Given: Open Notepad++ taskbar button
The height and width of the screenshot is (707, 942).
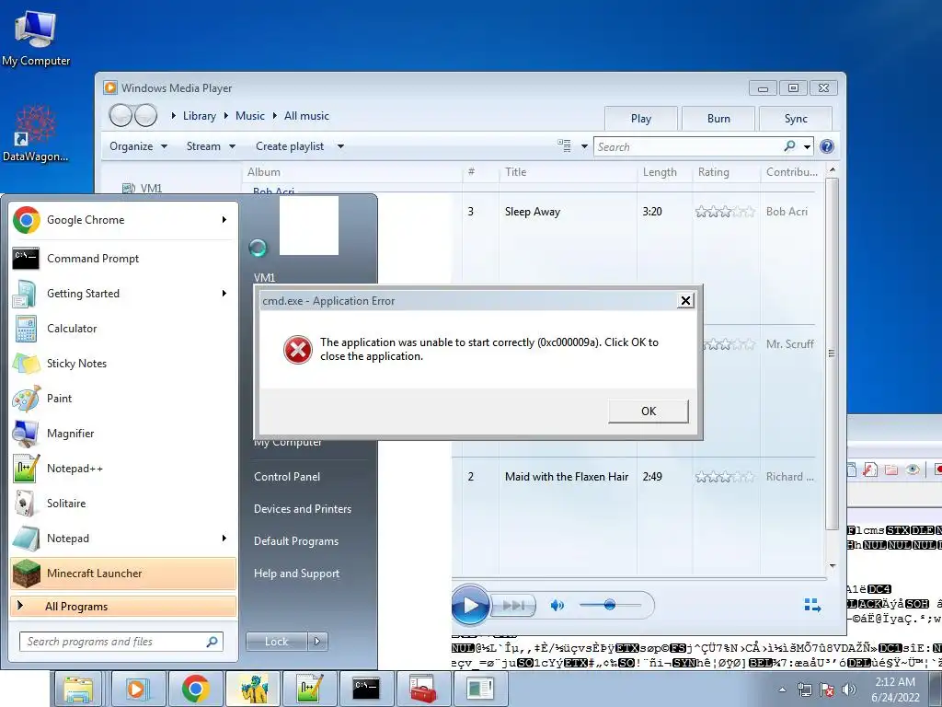Looking at the screenshot, I should coord(309,689).
